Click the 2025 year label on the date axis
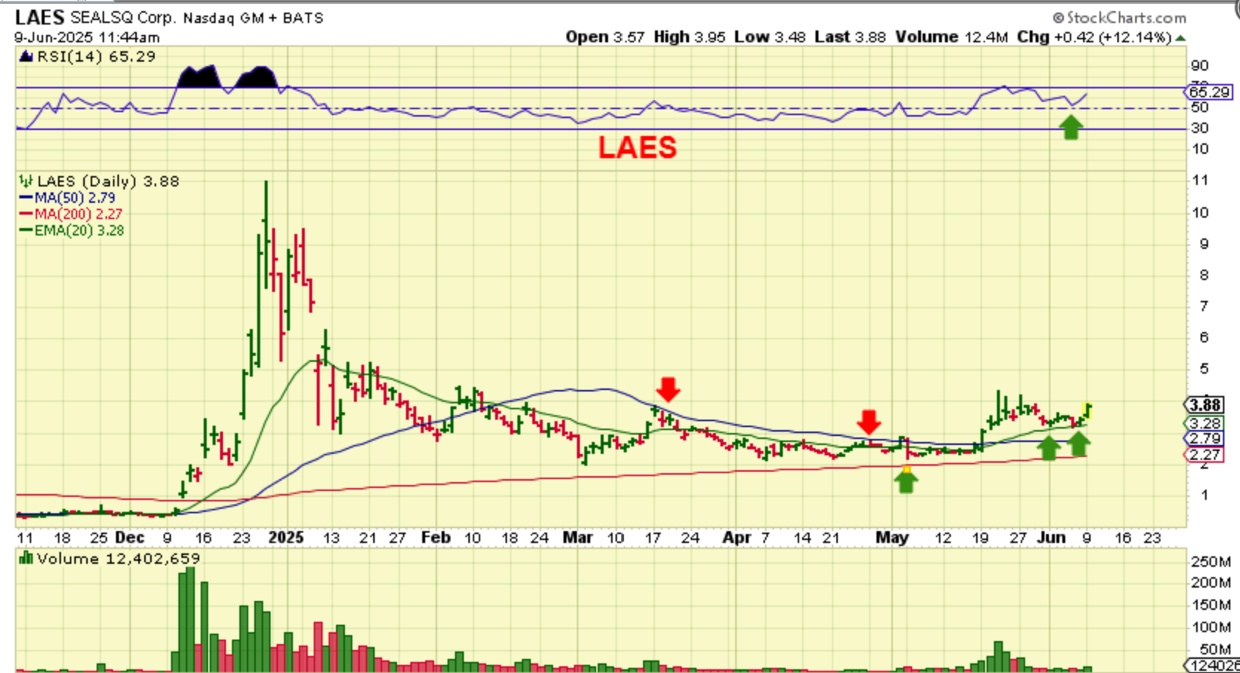Viewport: 1240px width, 673px height. click(286, 537)
